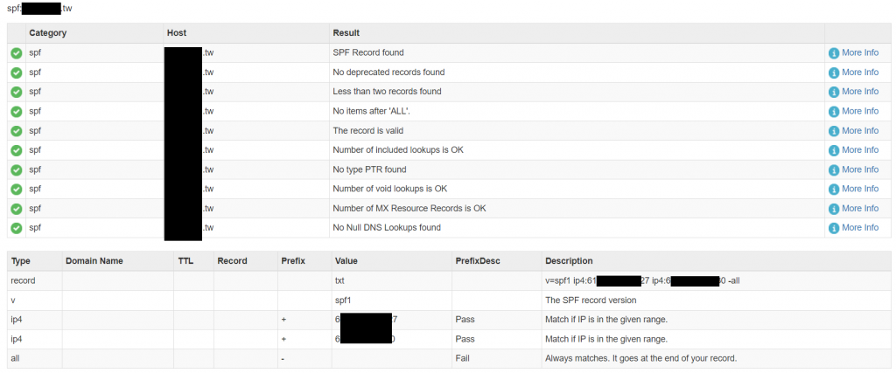Click green check icon beside 'SPF Record found'
Viewport: 896px width, 373px height.
[x=17, y=53]
